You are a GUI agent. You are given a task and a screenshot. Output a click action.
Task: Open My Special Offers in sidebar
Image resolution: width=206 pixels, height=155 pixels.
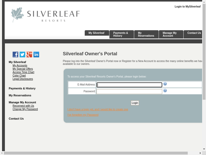click(23, 69)
